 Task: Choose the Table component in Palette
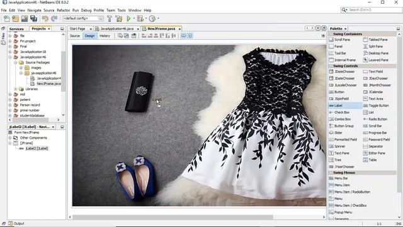pos(370,160)
